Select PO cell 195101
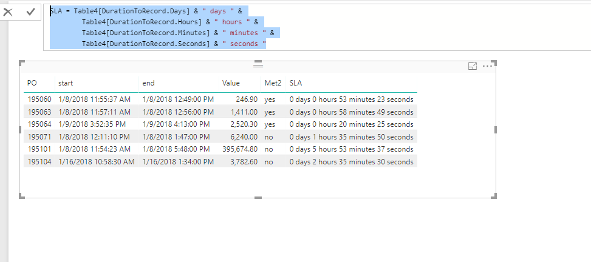This screenshot has width=591, height=262. [x=39, y=149]
